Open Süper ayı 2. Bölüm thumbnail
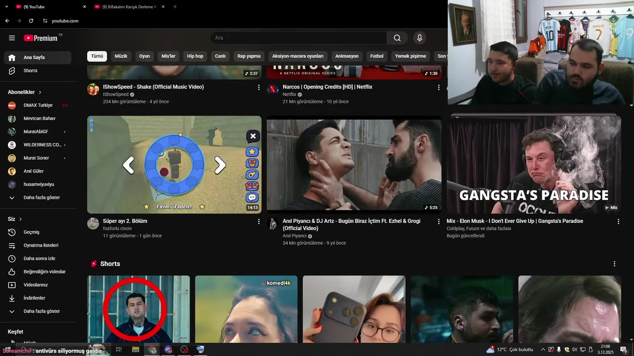Screen dimensions: 634x356 [174, 165]
